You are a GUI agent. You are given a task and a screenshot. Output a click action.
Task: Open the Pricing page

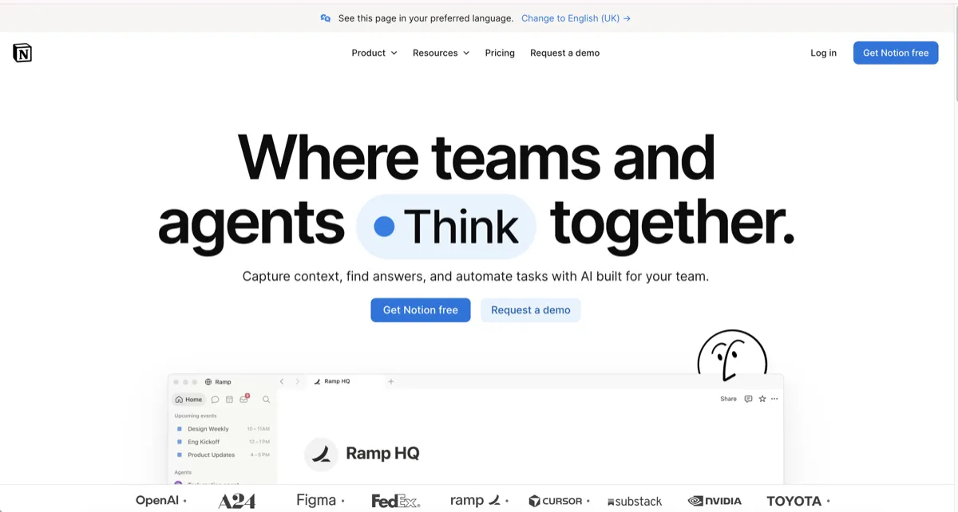500,53
